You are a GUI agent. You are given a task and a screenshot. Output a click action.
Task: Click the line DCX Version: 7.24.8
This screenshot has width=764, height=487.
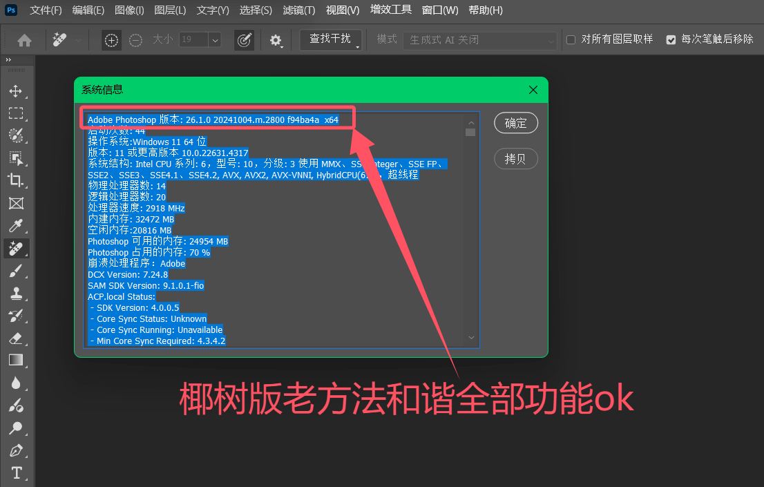(x=128, y=274)
